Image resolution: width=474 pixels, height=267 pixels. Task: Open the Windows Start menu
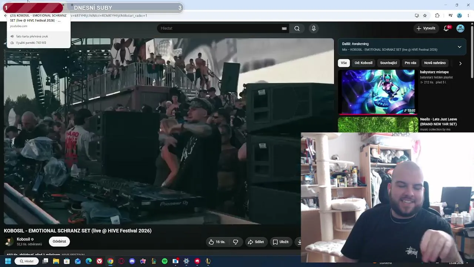coord(8,261)
